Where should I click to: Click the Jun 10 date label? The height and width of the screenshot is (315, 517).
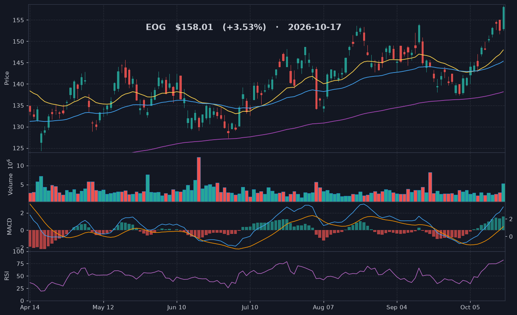click(177, 307)
